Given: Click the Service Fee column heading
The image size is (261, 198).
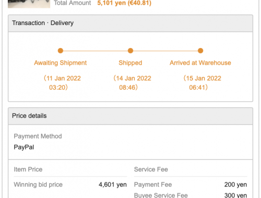Looking at the screenshot, I should tap(151, 169).
